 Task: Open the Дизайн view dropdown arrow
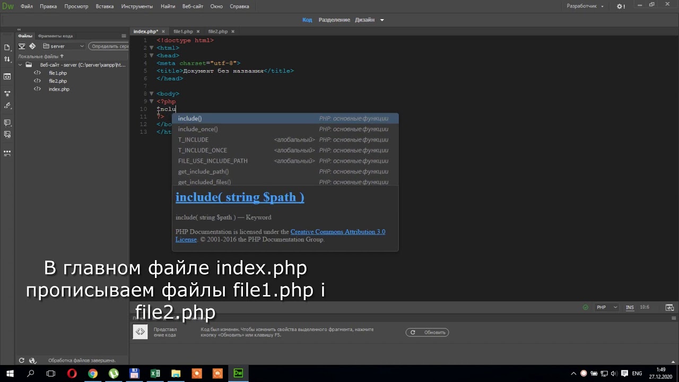tap(382, 20)
